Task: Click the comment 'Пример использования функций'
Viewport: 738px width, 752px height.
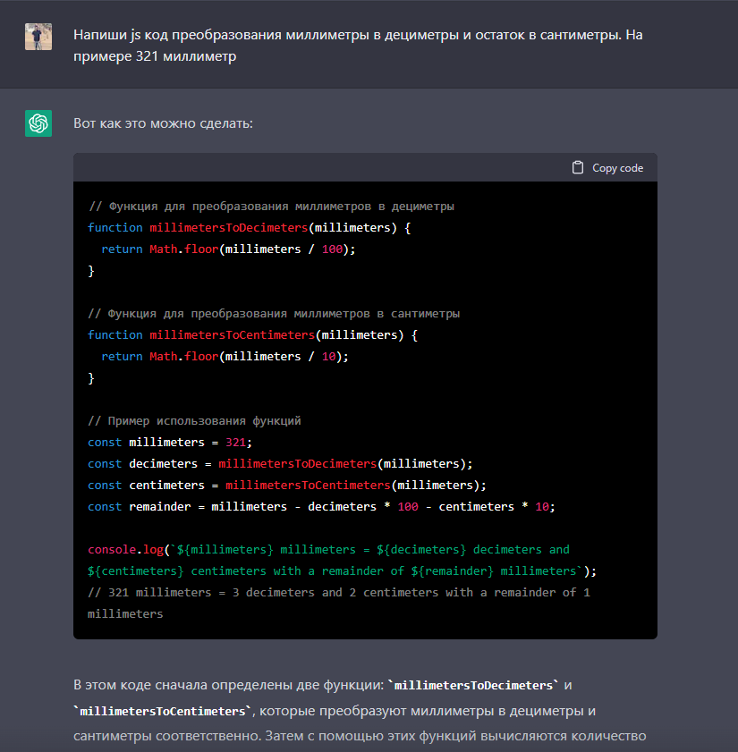Action: point(194,421)
